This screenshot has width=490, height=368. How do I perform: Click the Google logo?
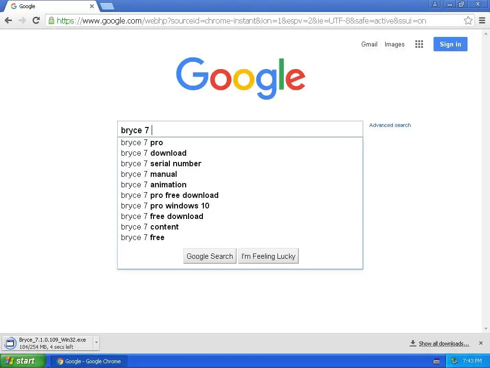[x=241, y=78]
